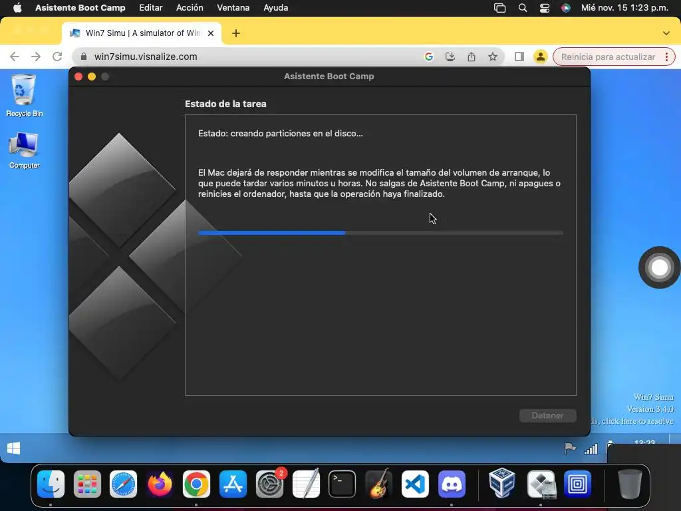Open Computer icon on Win7 desktop
Image resolution: width=681 pixels, height=511 pixels.
tap(24, 150)
